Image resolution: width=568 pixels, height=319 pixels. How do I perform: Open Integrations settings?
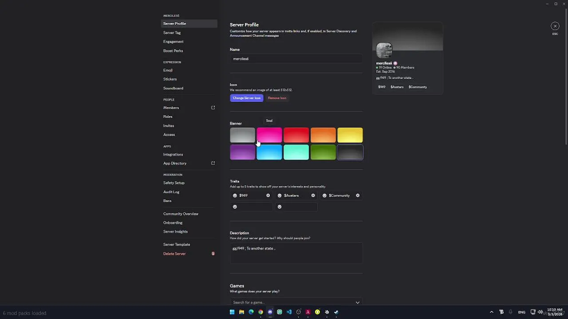[189, 154]
